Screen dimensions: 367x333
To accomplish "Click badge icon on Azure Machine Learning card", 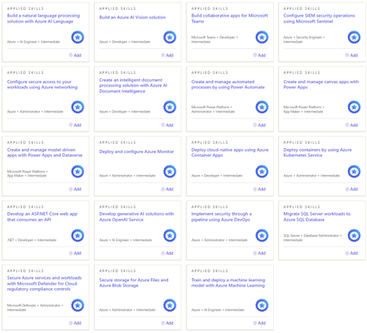I will [261, 306].
